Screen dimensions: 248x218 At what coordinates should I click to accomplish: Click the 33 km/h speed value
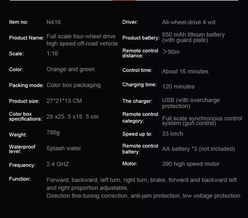(172, 134)
